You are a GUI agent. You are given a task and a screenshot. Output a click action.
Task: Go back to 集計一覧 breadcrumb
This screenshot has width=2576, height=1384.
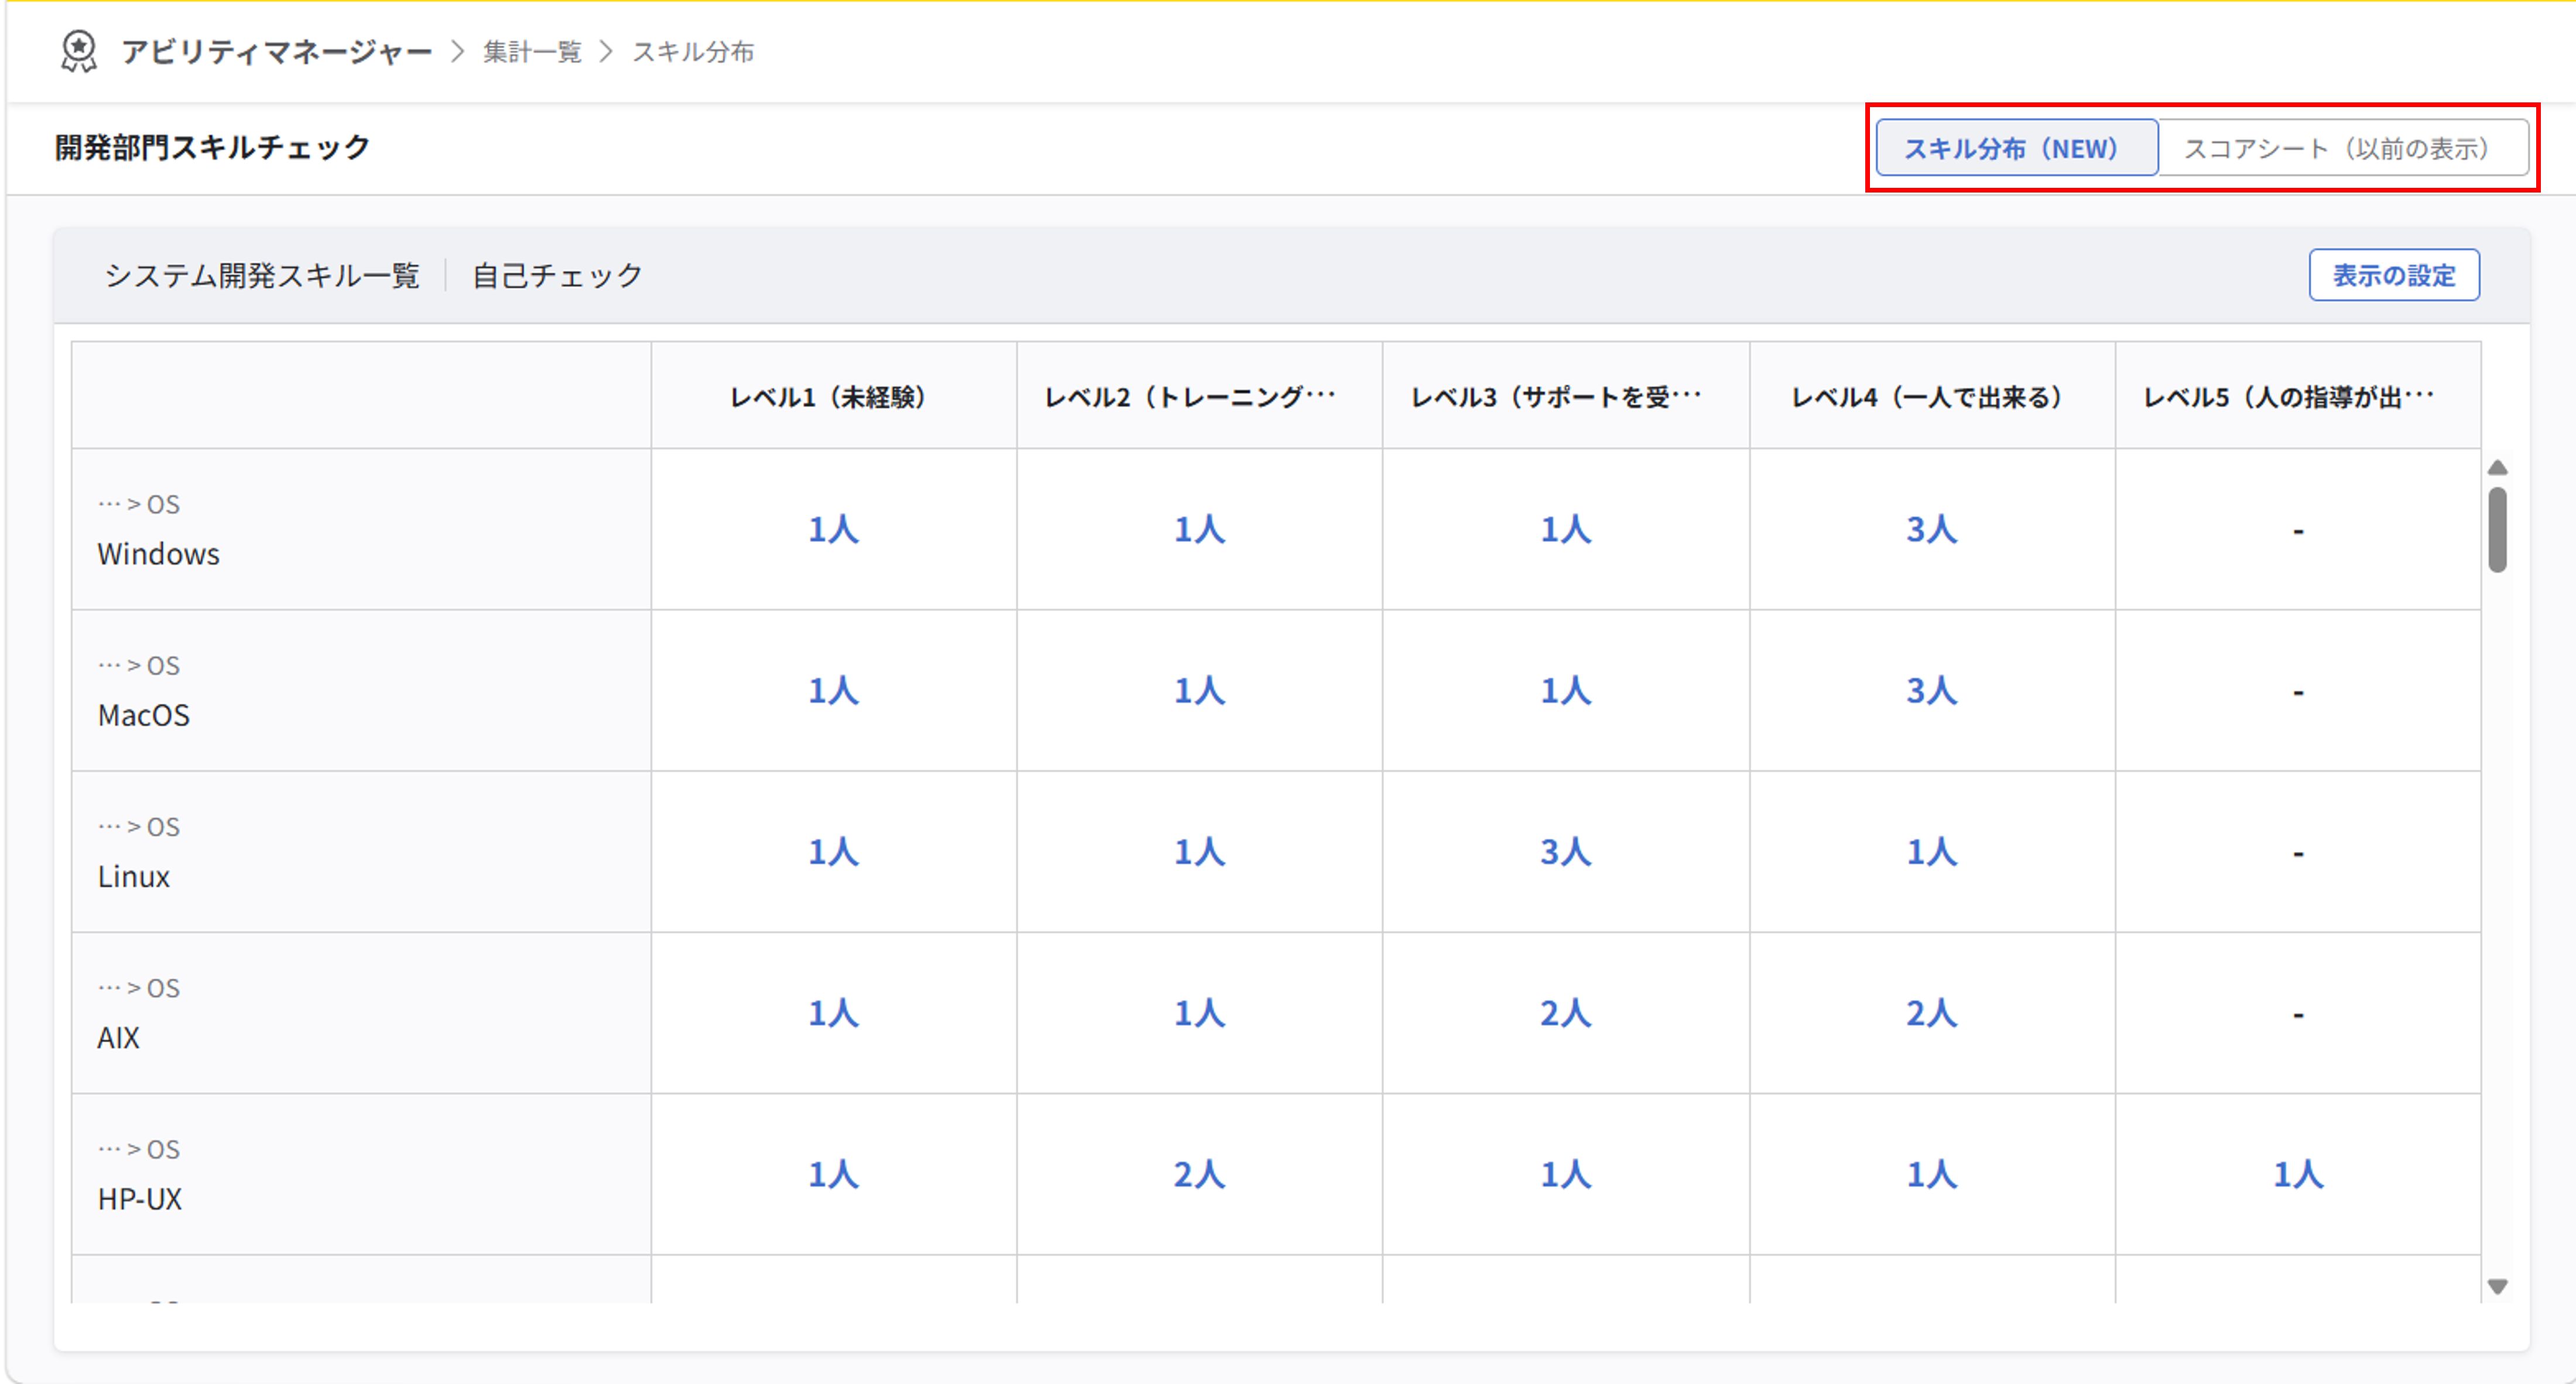[x=532, y=52]
